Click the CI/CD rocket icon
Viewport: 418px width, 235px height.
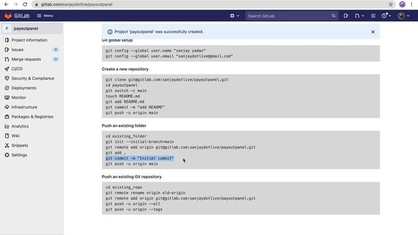(x=7, y=69)
